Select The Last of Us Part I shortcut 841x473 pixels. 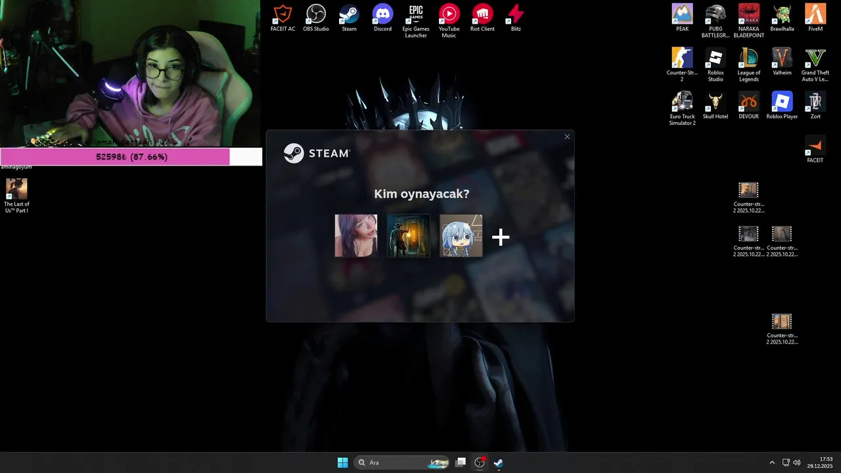pyautogui.click(x=16, y=196)
